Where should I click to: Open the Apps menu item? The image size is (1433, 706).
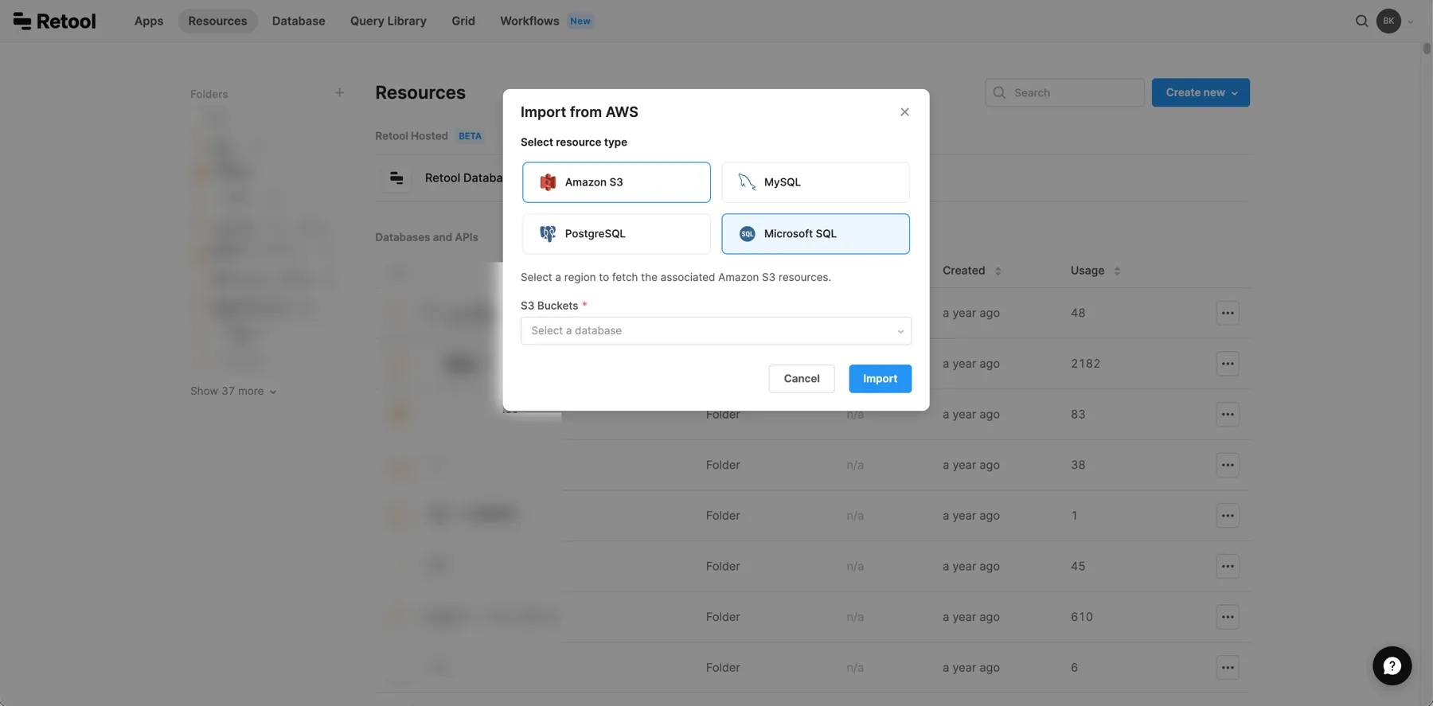point(149,21)
